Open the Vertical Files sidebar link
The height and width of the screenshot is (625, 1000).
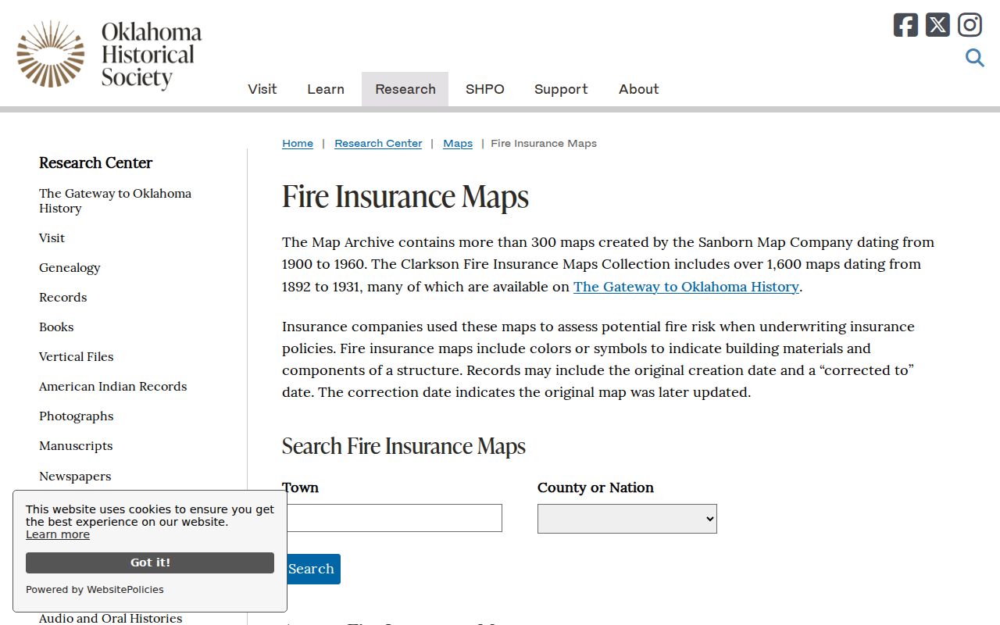tap(76, 357)
